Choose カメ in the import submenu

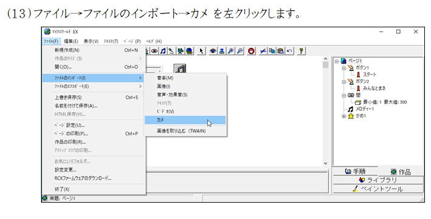click(x=185, y=120)
